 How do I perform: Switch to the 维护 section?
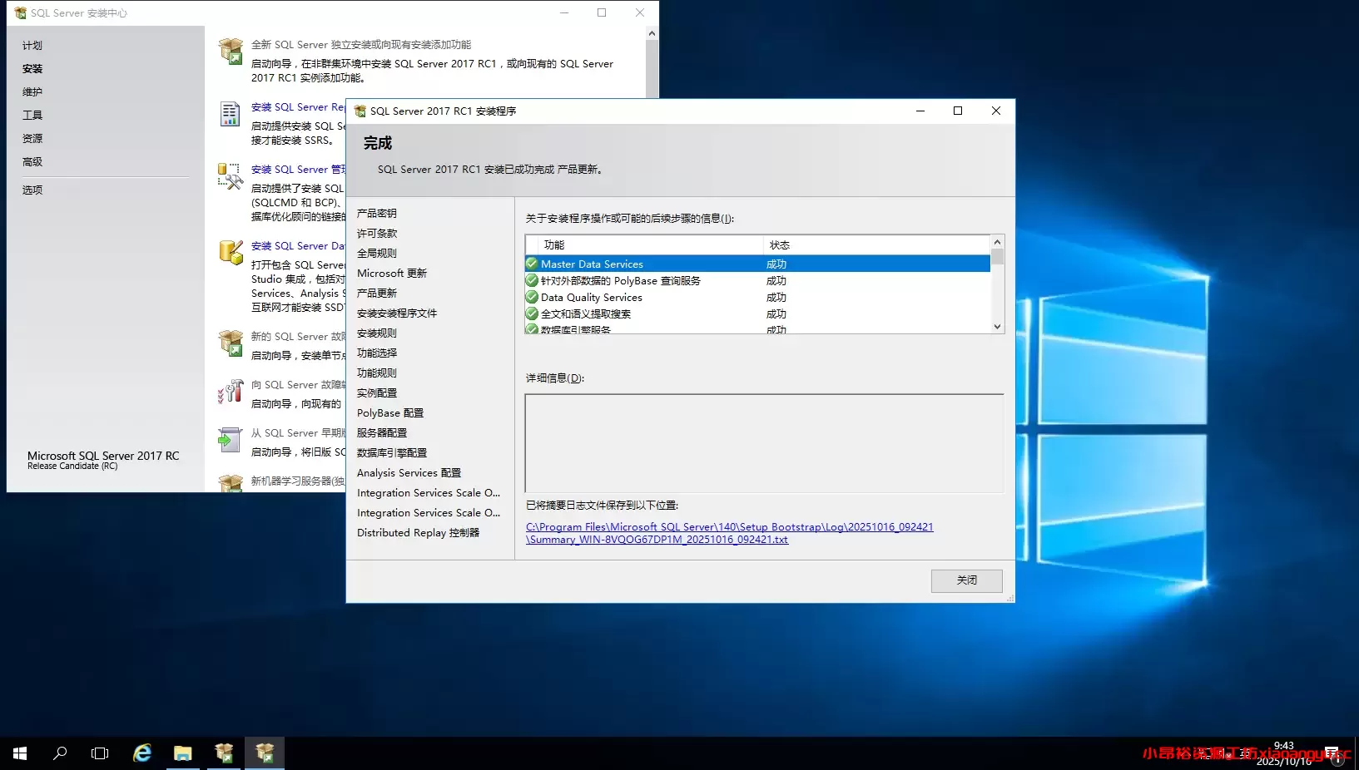click(x=32, y=91)
